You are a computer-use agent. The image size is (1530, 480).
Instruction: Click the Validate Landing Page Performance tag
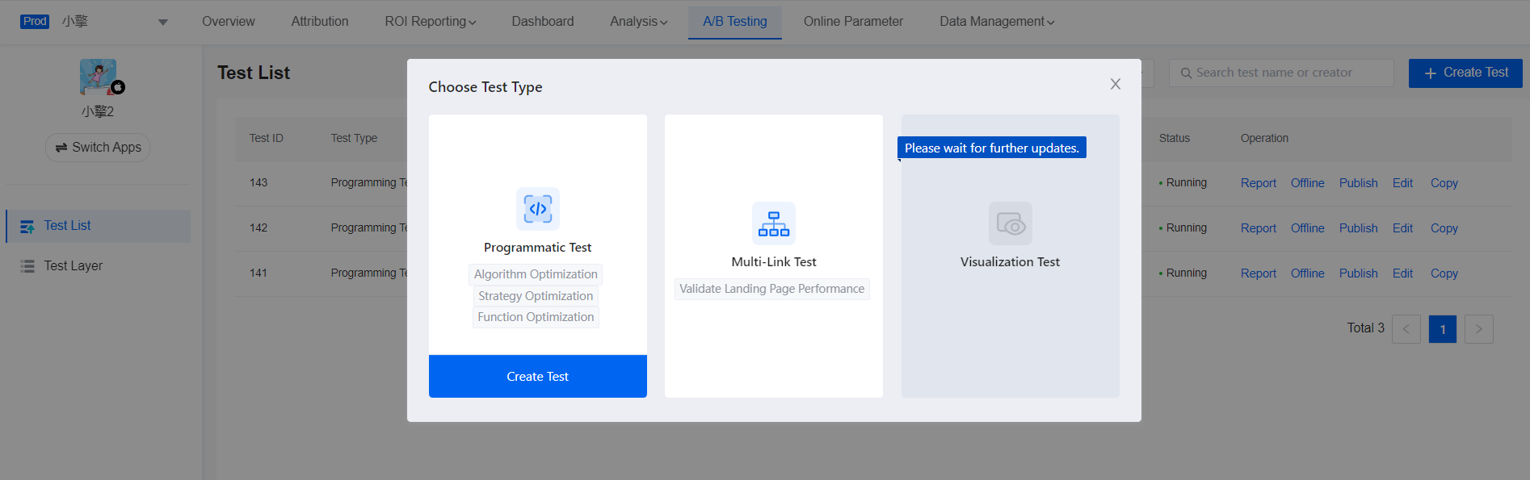[x=772, y=290]
